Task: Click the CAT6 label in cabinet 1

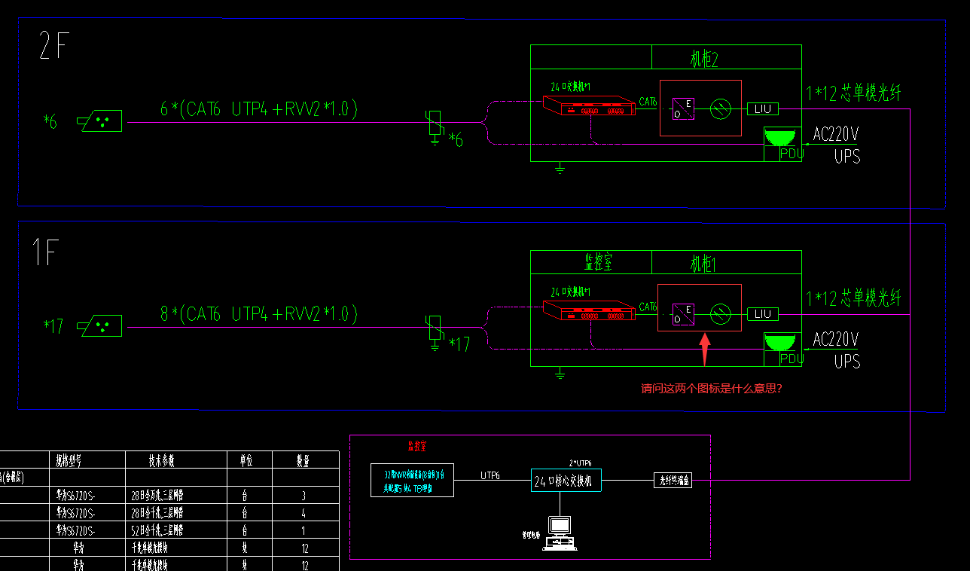Action: click(648, 307)
